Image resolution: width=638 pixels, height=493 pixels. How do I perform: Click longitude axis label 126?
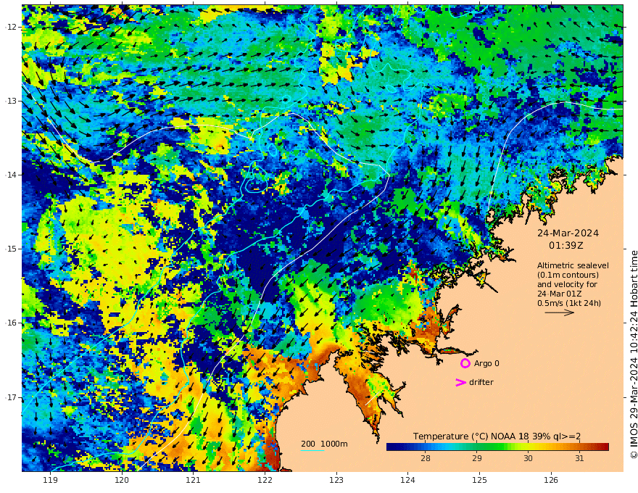551,481
